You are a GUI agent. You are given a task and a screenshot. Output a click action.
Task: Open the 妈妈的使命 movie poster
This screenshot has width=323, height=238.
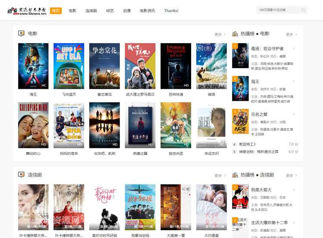pyautogui.click(x=69, y=125)
